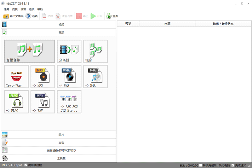Maximize the Format Factory window
Image resolution: width=252 pixels, height=168 pixels.
[x=242, y=3]
